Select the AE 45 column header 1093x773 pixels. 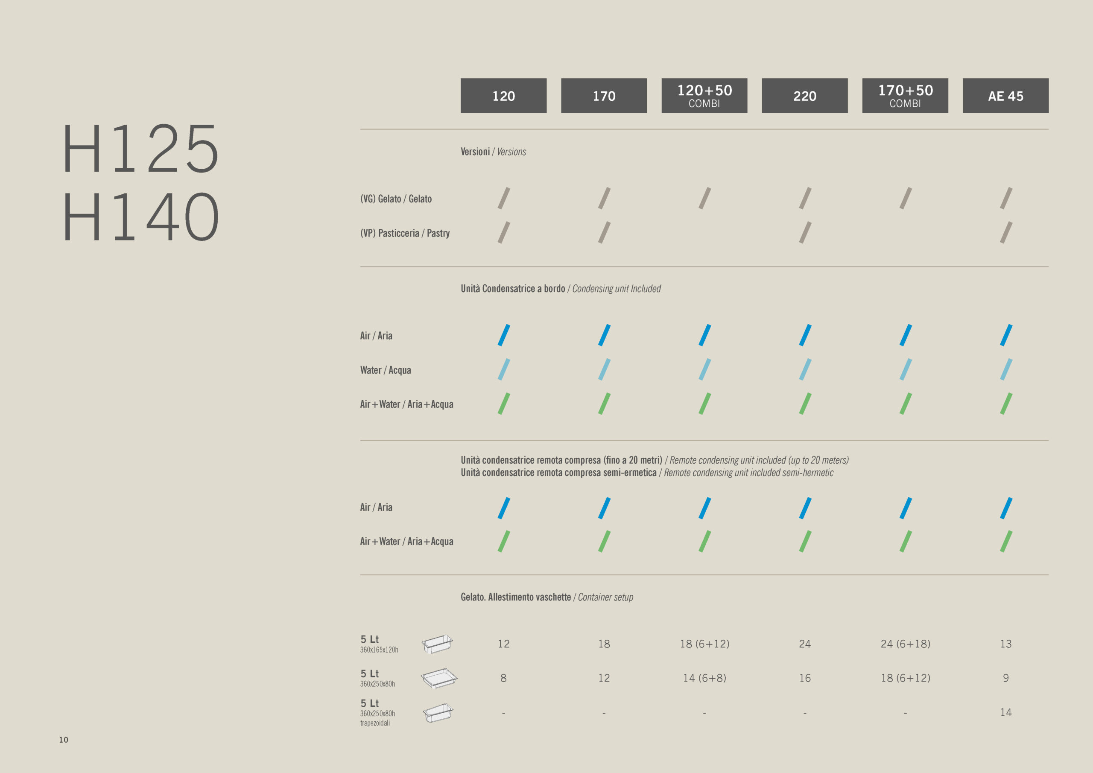(1005, 96)
